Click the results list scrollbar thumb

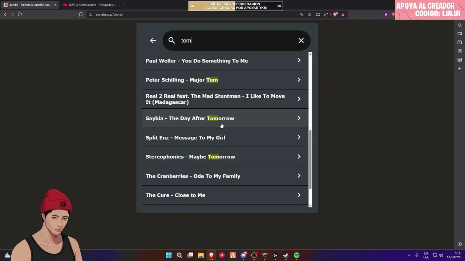pyautogui.click(x=310, y=159)
